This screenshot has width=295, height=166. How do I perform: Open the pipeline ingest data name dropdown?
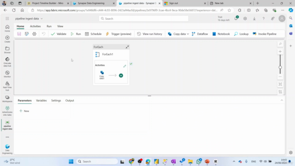coord(29,18)
